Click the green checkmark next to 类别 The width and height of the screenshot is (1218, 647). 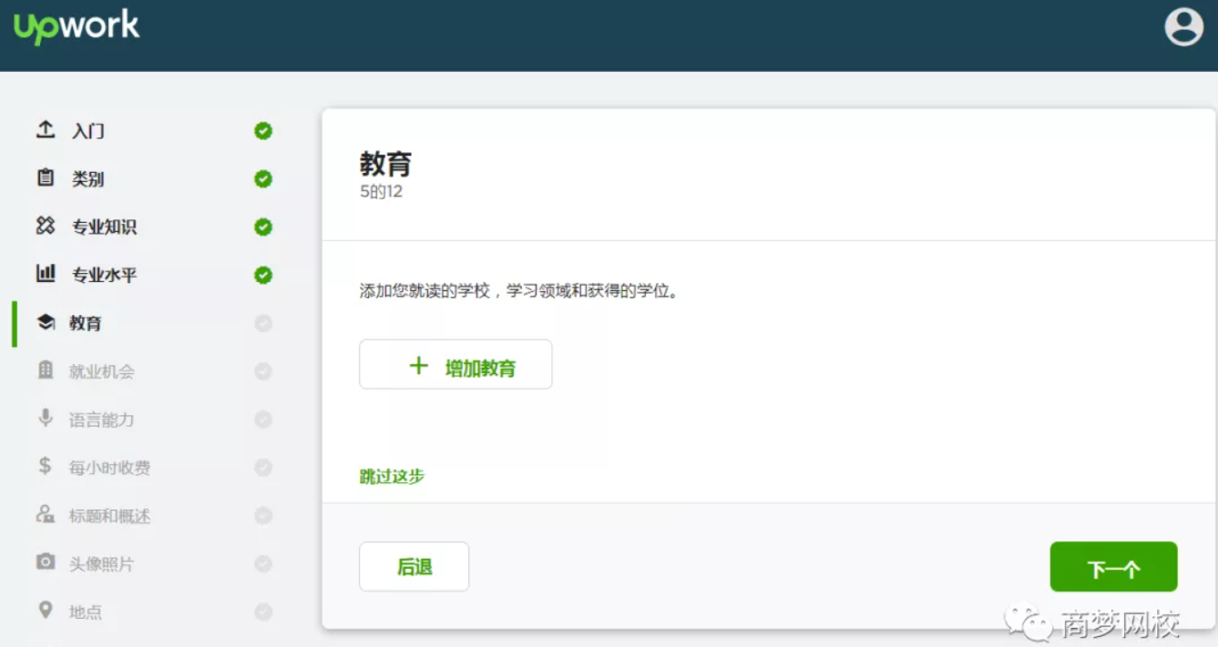point(263,179)
